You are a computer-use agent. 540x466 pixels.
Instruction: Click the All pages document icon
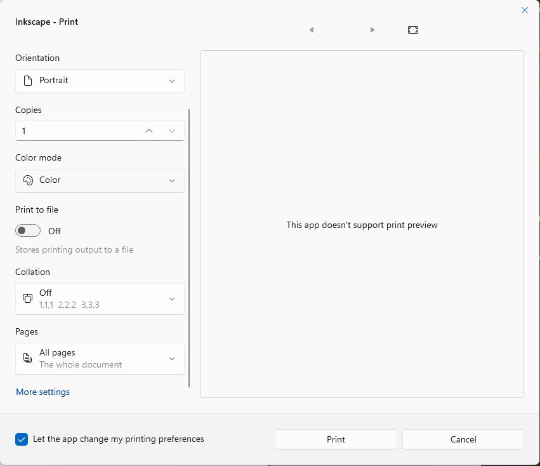click(27, 359)
